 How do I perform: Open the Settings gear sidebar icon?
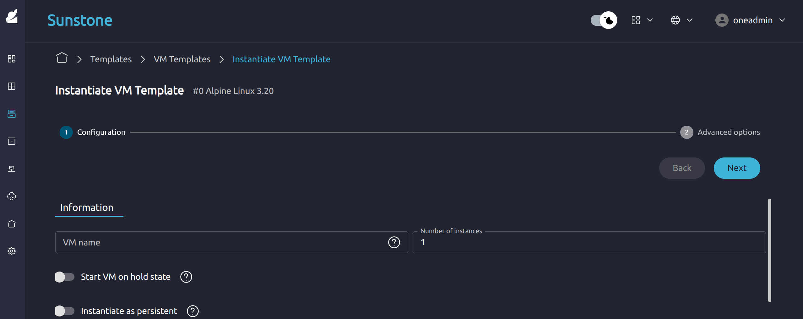pos(12,251)
